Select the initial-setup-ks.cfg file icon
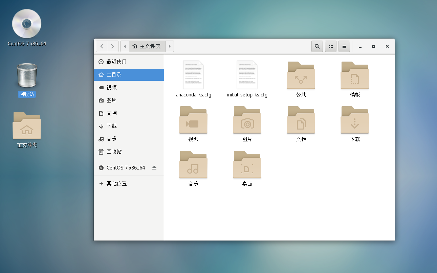Image resolution: width=437 pixels, height=273 pixels. click(x=247, y=74)
